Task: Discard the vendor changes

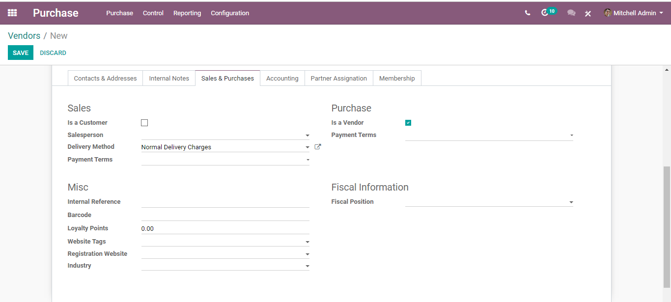Action: point(53,53)
